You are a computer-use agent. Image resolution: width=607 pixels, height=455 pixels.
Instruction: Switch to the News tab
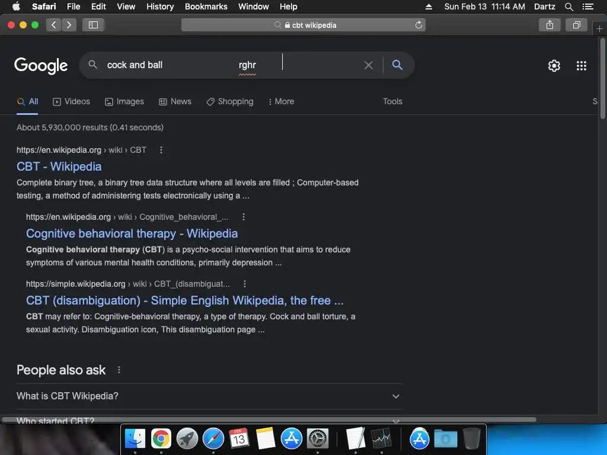[175, 102]
